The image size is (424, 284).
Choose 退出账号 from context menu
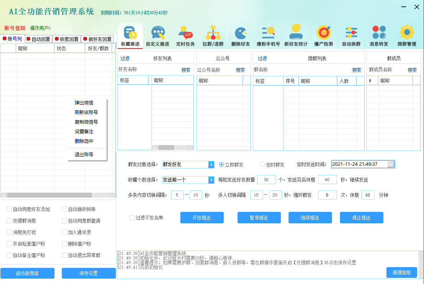(84, 154)
